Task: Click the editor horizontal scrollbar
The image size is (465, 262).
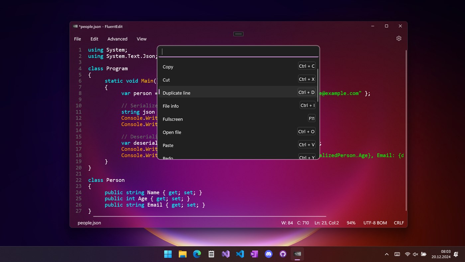Action: pos(209,216)
